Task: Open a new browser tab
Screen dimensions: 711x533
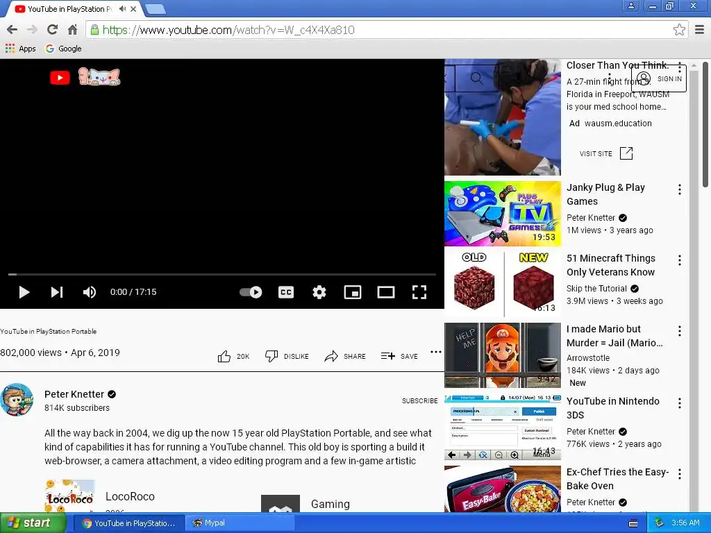Action: (x=156, y=9)
